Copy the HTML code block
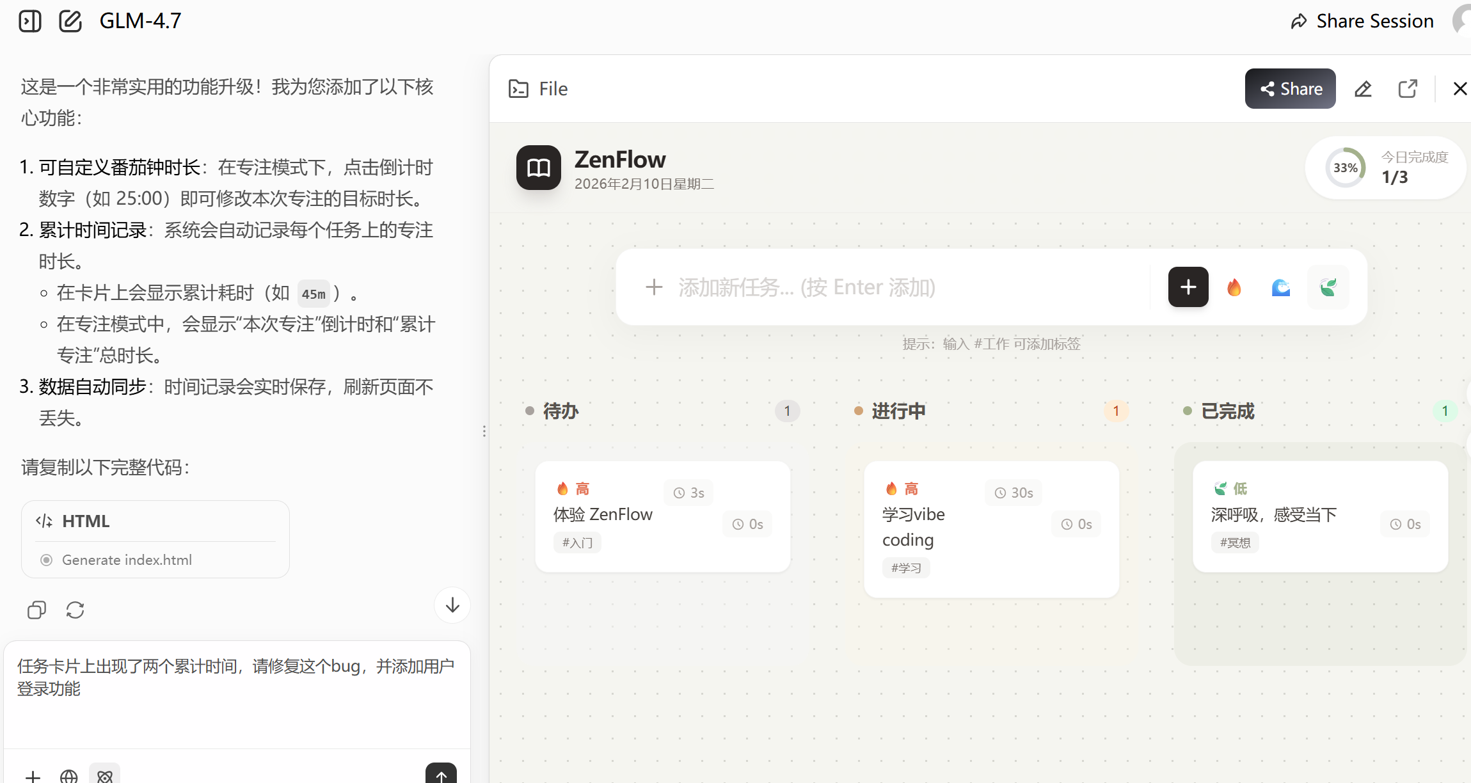Screen dimensions: 1471x783 tap(36, 610)
